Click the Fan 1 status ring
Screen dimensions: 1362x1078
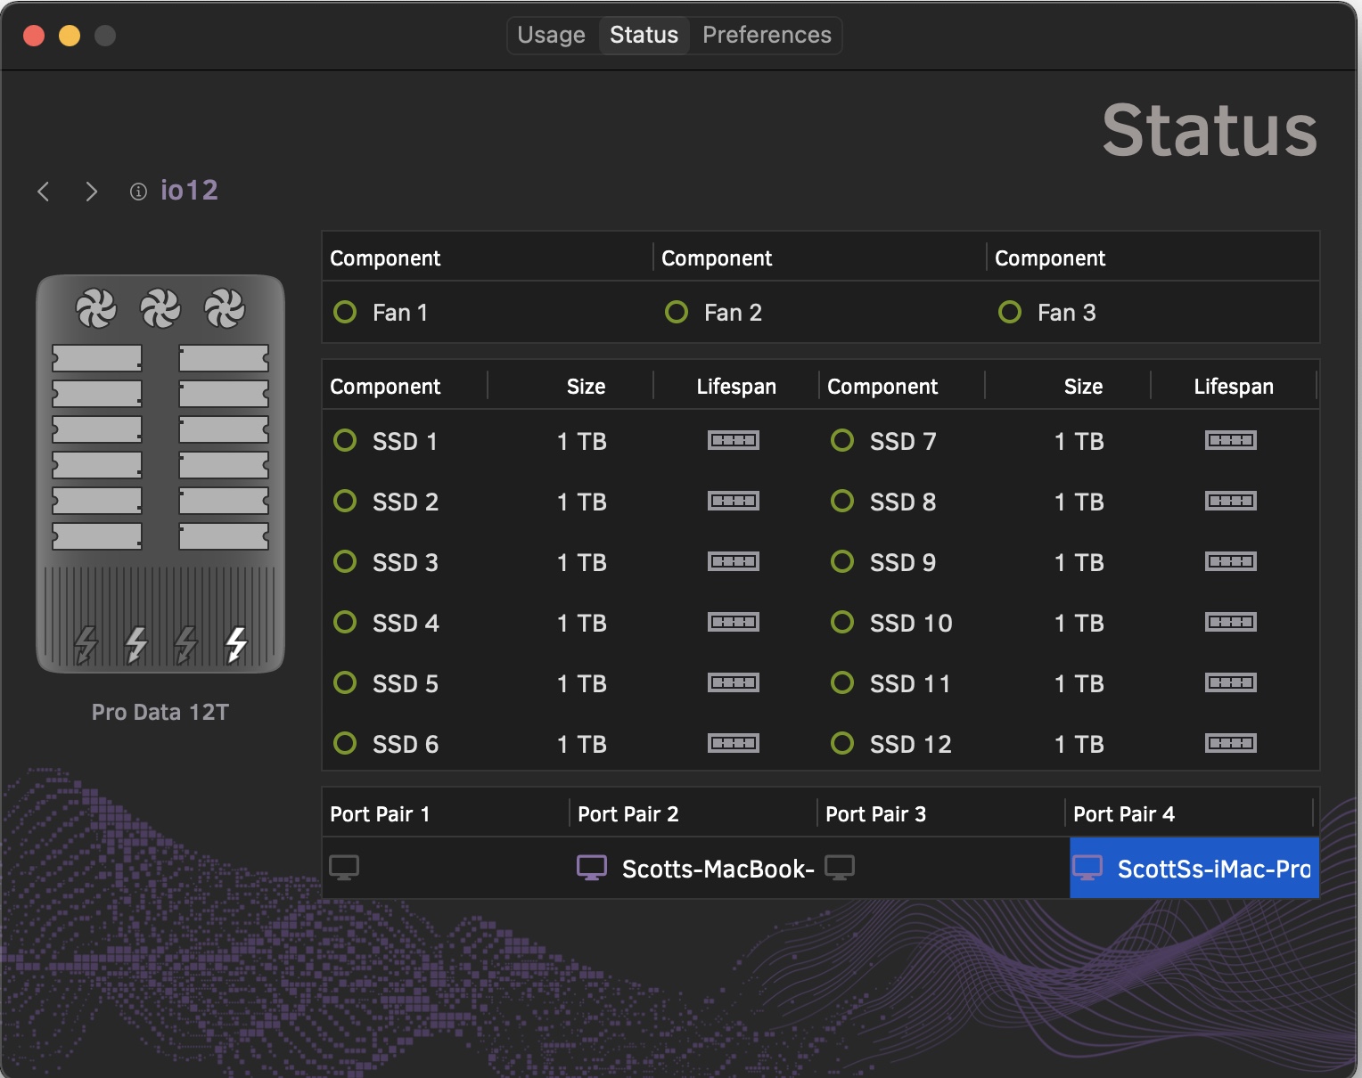(345, 312)
